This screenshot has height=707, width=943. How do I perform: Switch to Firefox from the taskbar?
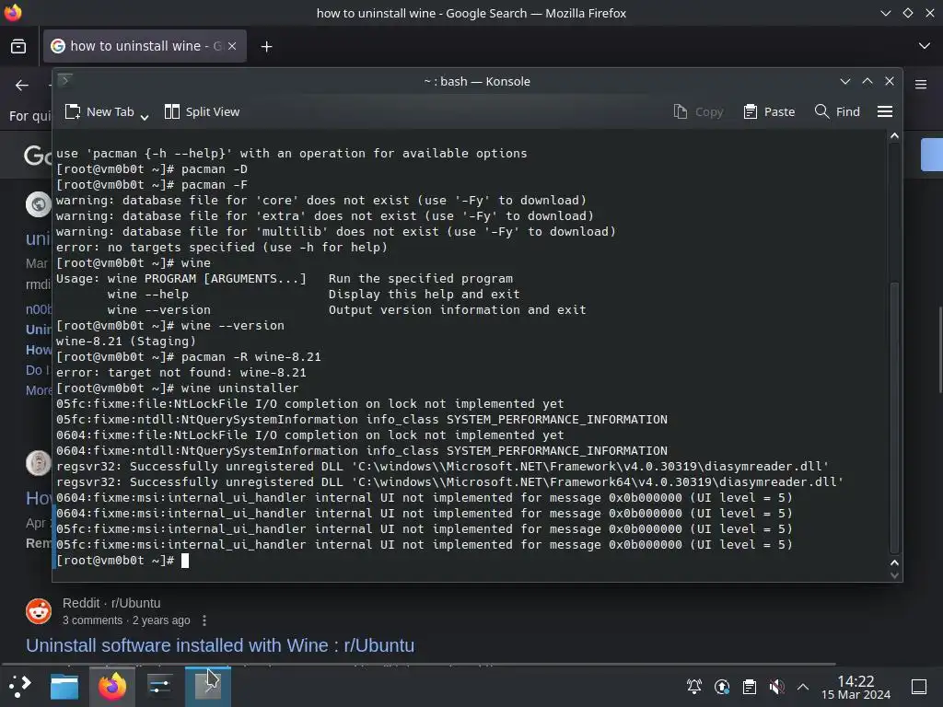tap(112, 686)
